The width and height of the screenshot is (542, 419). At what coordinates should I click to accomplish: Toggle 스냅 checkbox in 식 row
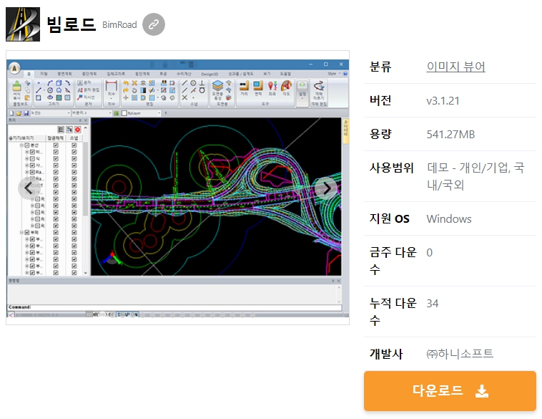[74, 158]
